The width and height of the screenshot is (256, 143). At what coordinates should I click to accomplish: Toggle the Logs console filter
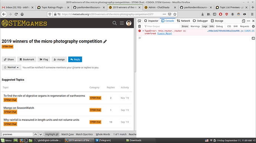coord(204,26)
